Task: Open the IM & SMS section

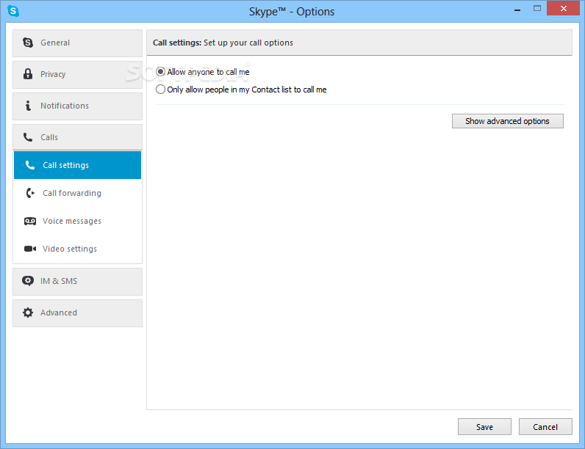Action: pyautogui.click(x=78, y=282)
